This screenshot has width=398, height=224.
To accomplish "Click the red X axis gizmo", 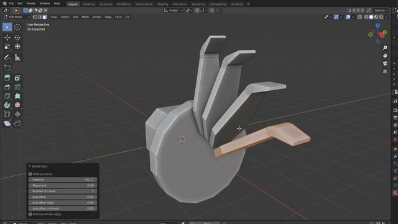I will 382,35.
